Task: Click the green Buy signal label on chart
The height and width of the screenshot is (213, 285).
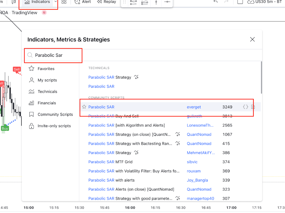Action: [x=5, y=129]
